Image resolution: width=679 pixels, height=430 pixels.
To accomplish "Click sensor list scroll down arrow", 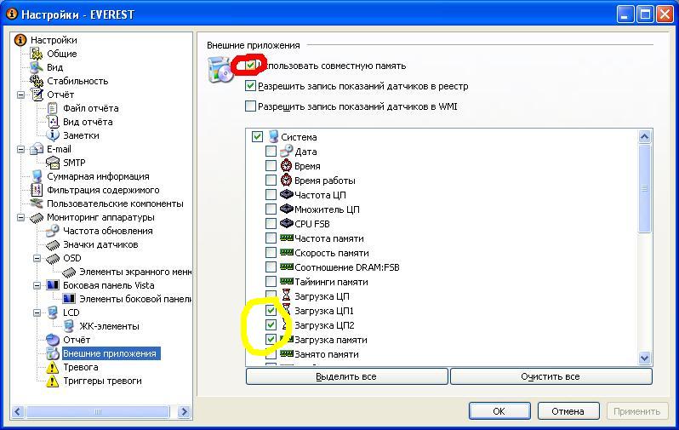I will pyautogui.click(x=644, y=358).
